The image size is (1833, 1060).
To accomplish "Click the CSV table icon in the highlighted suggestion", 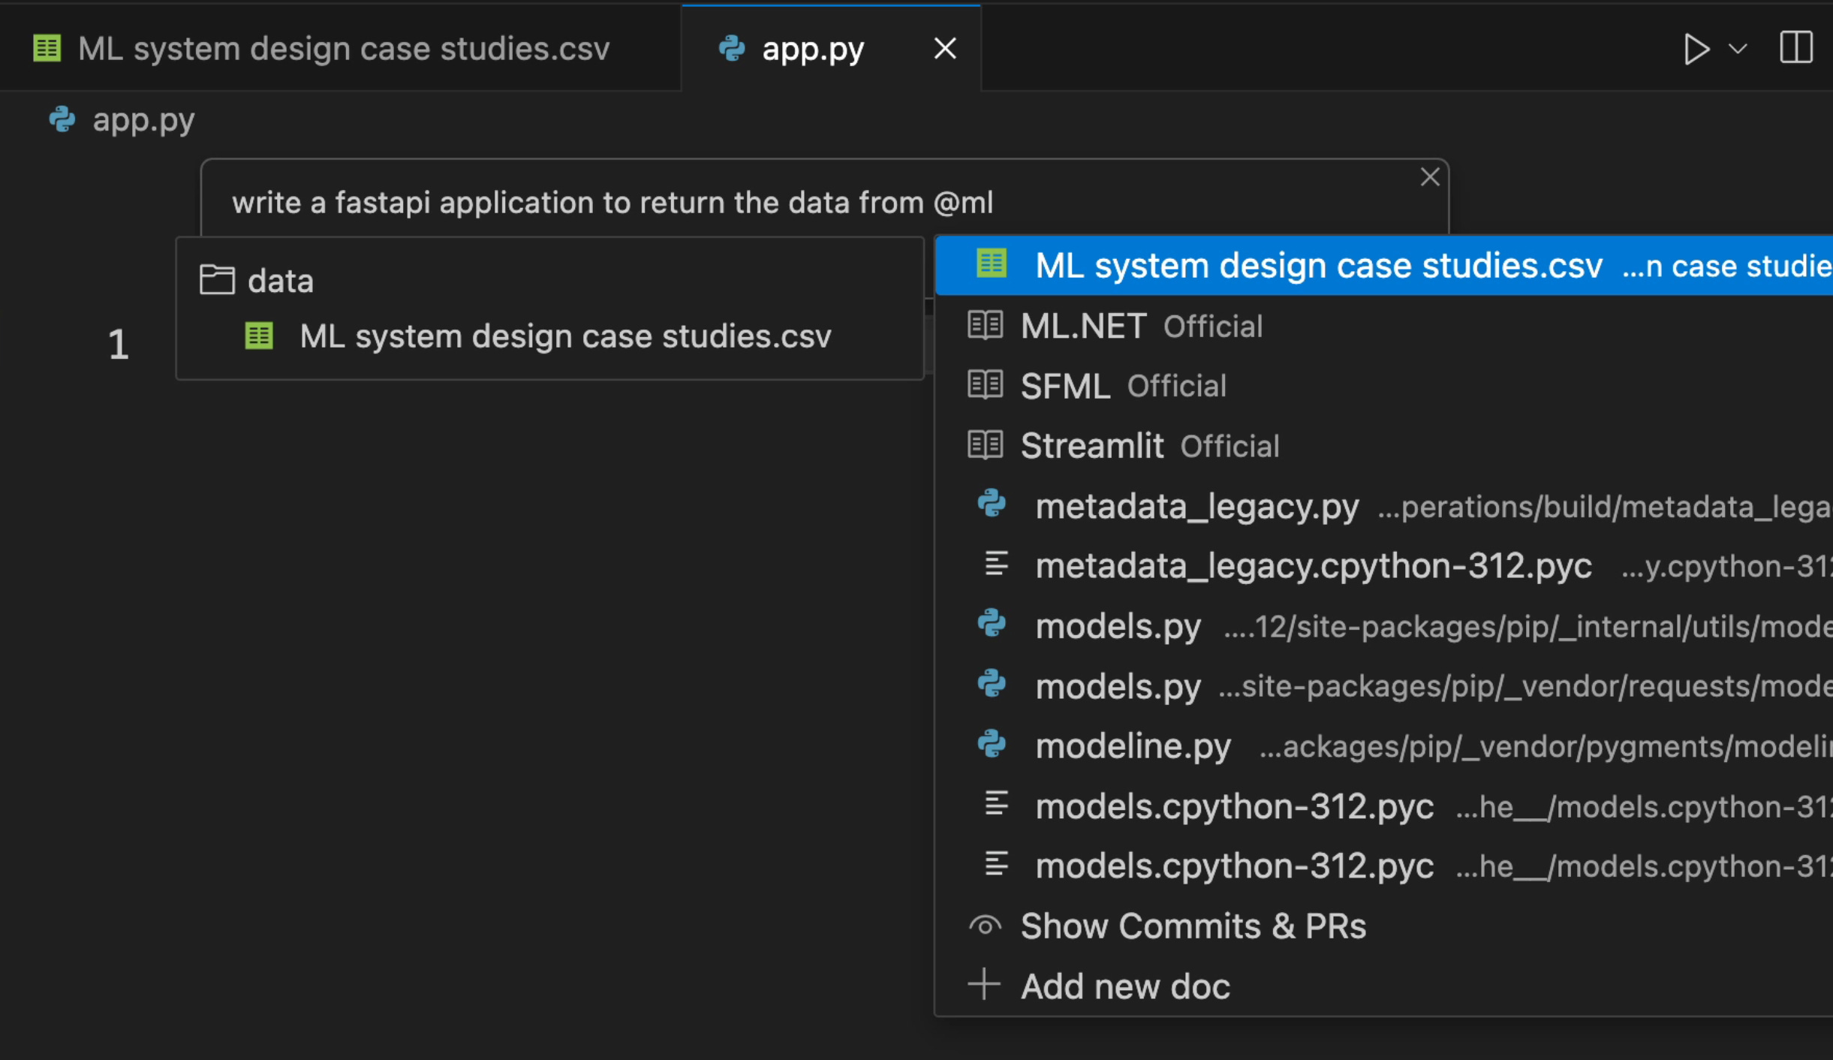I will pos(991,263).
